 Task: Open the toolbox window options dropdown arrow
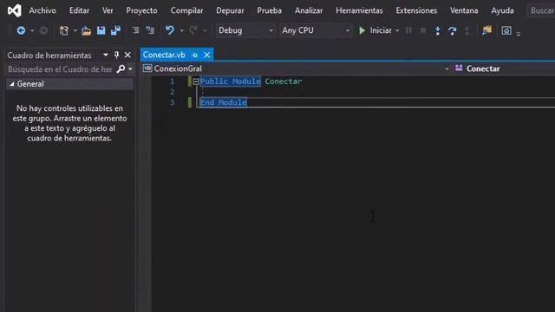[106, 55]
